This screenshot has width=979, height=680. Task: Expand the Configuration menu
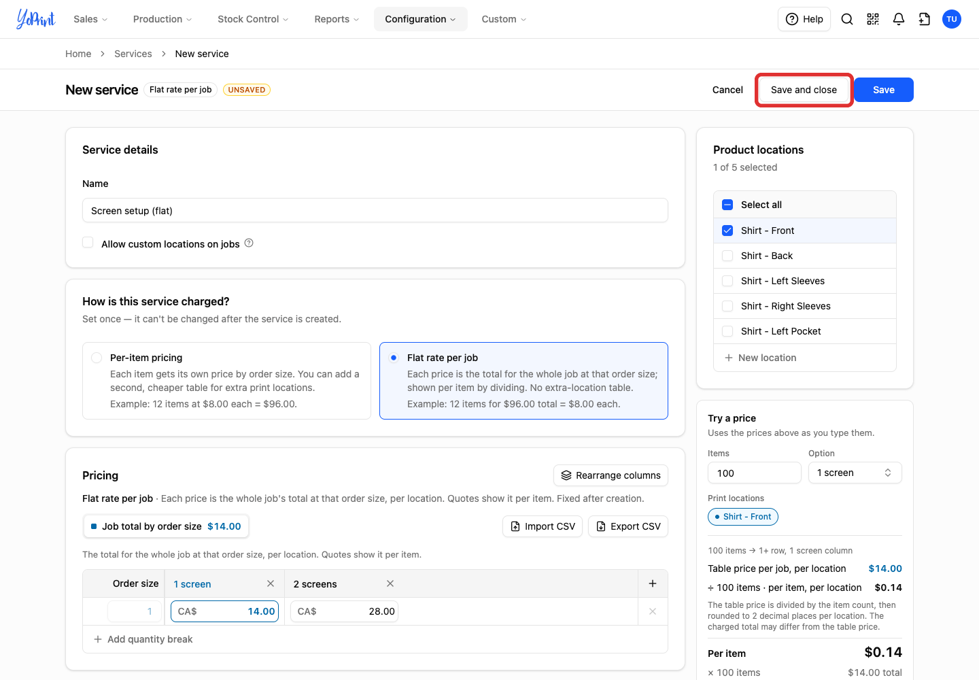[421, 19]
